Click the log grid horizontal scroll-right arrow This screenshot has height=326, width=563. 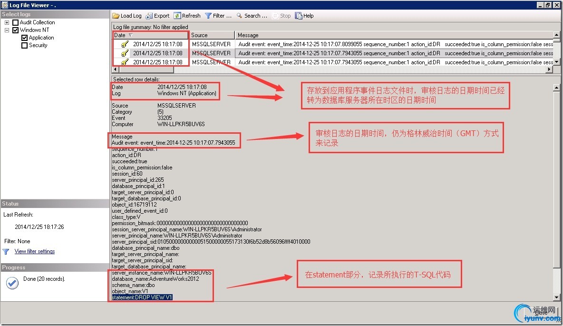click(549, 69)
